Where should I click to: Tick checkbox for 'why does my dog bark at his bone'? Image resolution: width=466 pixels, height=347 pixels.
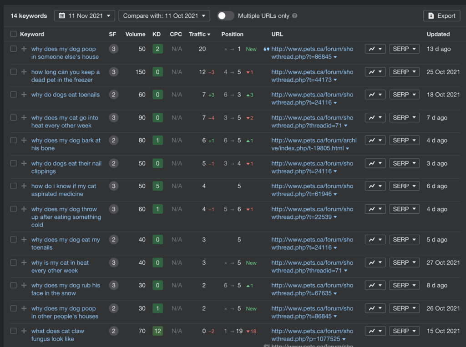pos(13,140)
